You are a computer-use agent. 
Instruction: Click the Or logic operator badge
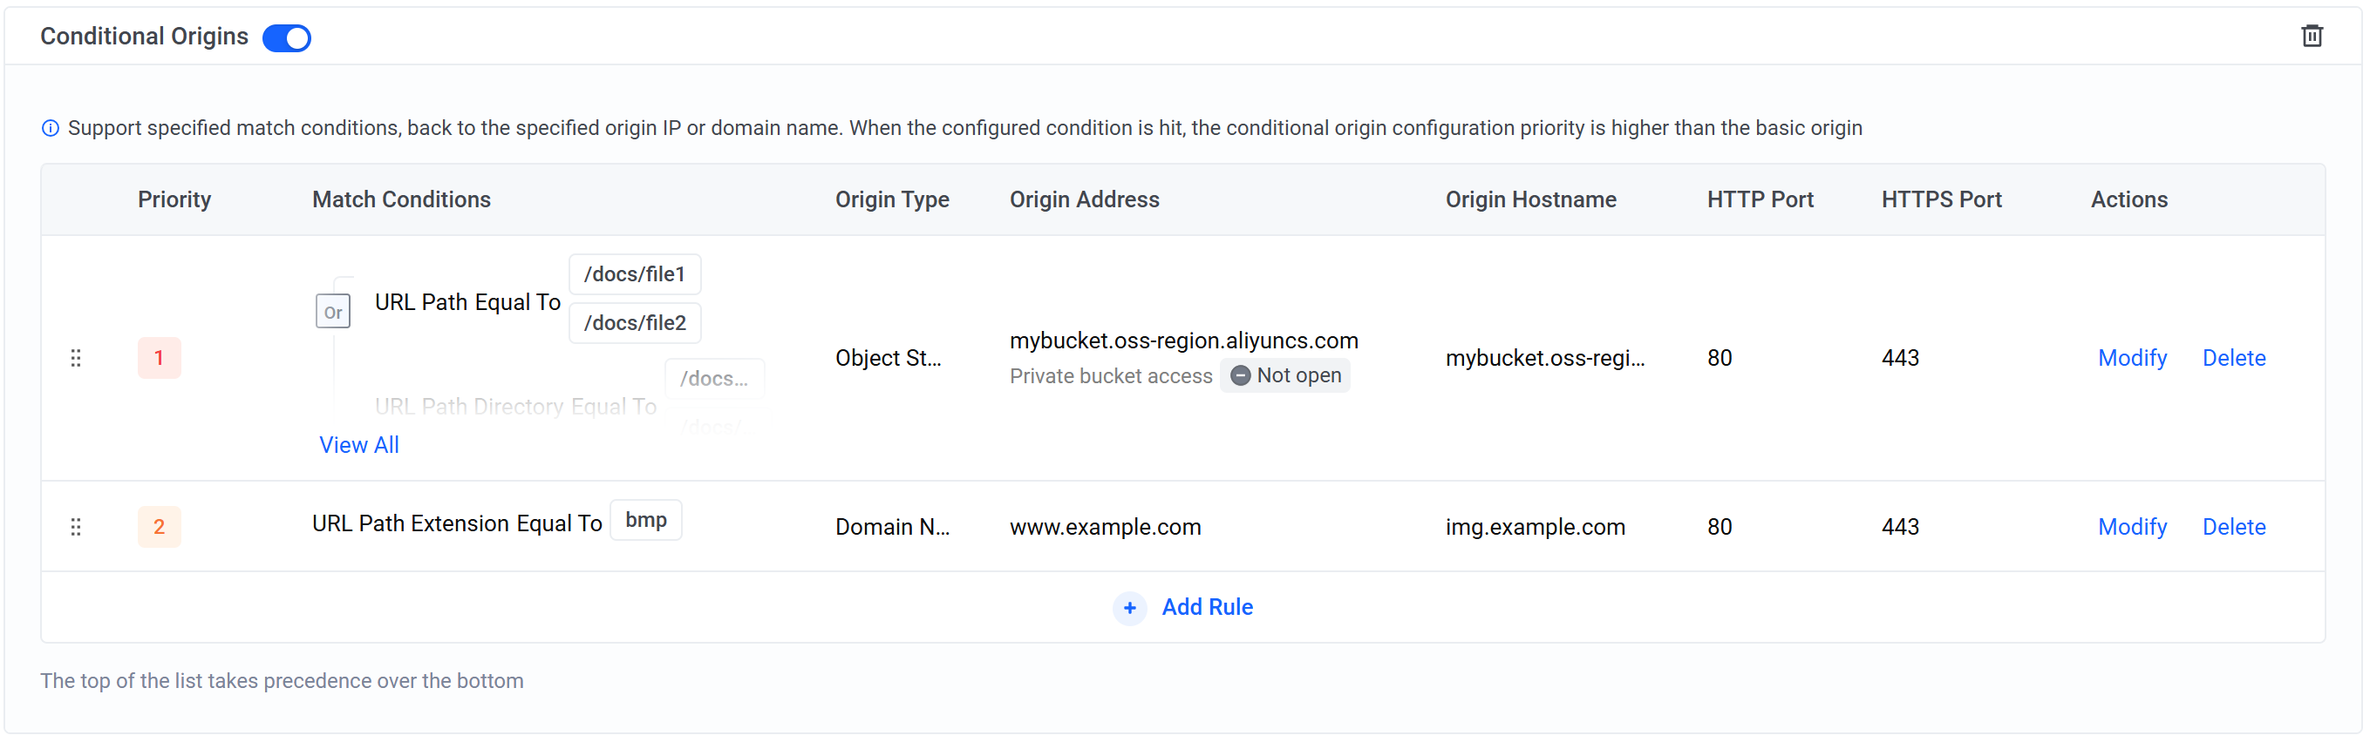point(332,313)
